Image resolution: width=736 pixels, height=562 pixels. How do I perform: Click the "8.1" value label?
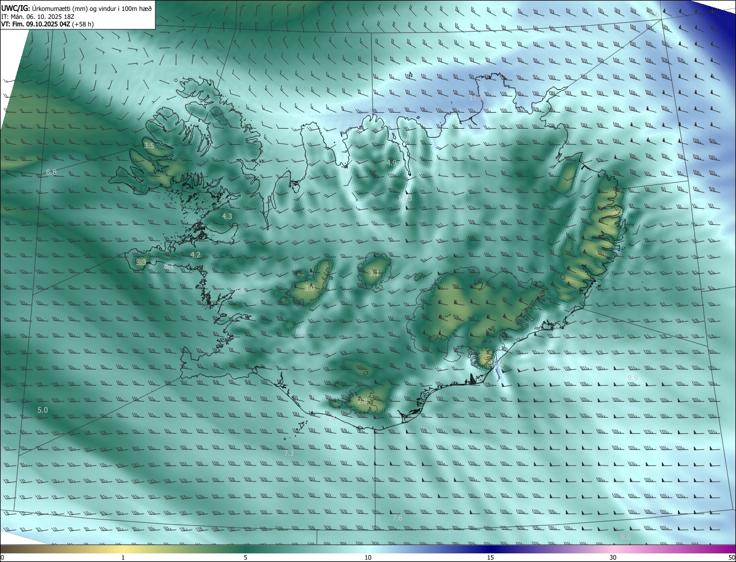point(169,266)
